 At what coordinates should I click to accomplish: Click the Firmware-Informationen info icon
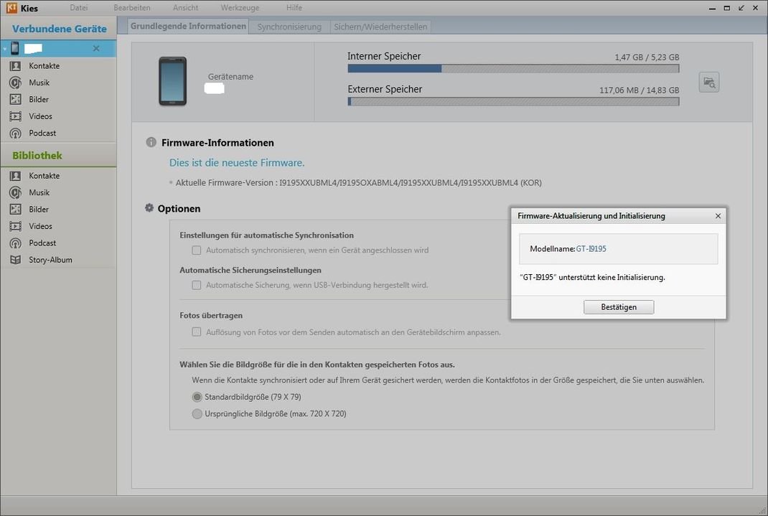[x=151, y=143]
